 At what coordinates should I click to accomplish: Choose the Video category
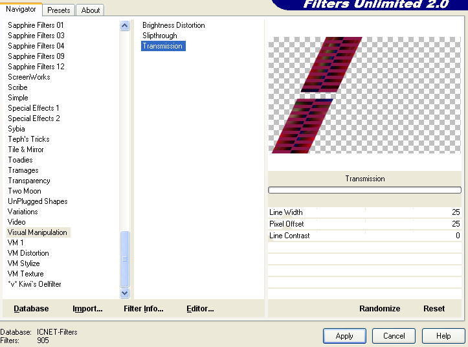click(16, 222)
